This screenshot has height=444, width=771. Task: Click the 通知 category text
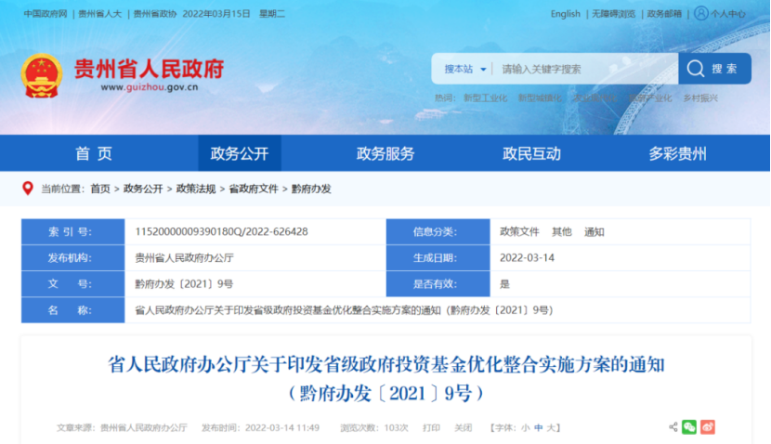point(594,231)
